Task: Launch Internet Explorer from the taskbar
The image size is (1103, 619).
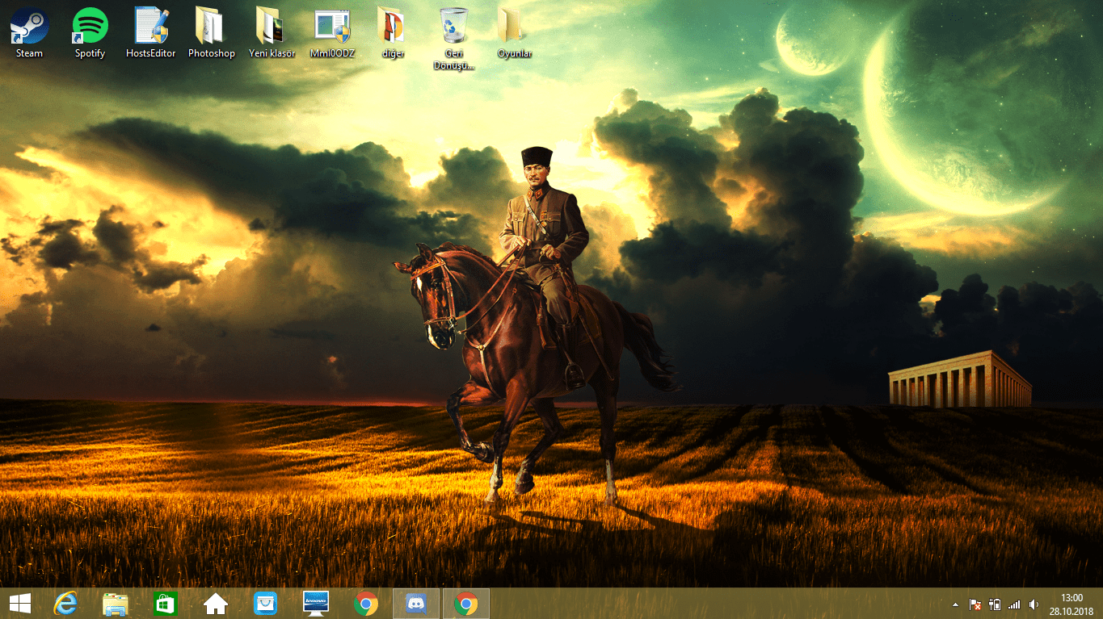Action: [66, 604]
